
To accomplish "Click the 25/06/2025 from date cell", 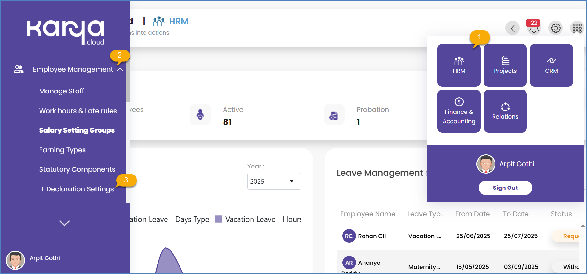I will pos(473,236).
